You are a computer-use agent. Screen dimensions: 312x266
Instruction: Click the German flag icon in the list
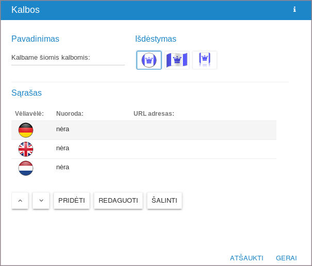pyautogui.click(x=26, y=130)
